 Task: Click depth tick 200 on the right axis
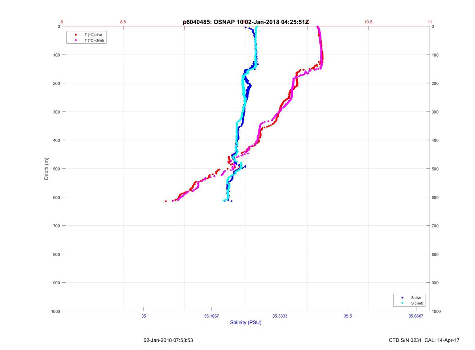coord(435,83)
